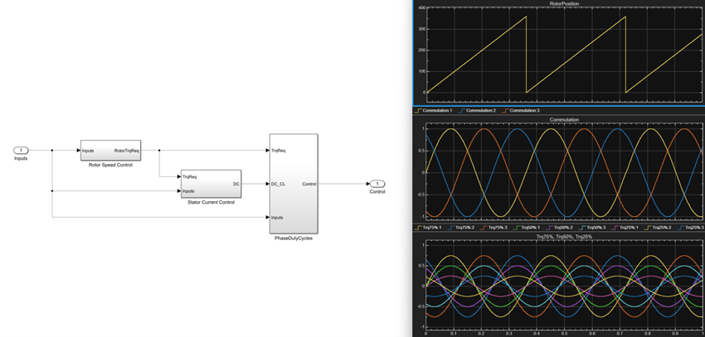Image resolution: width=705 pixels, height=337 pixels.
Task: Click the Stator Current Control block name label
Action: 211,202
